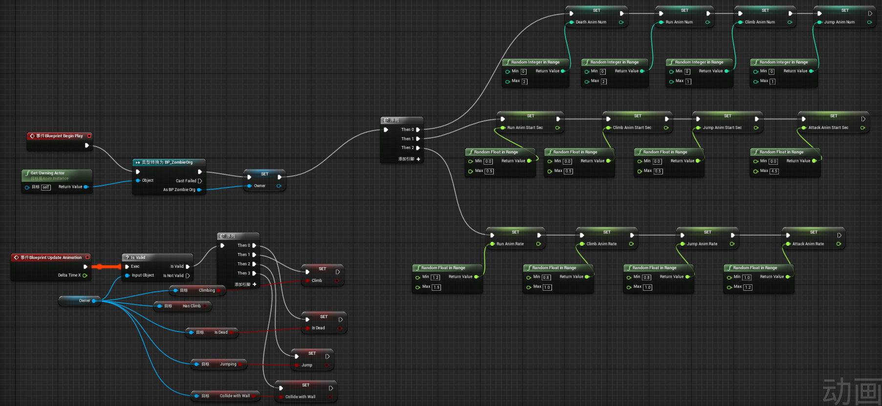
Task: Edit the 4.5 Max field for Attack Anim Start Sec
Action: [774, 171]
